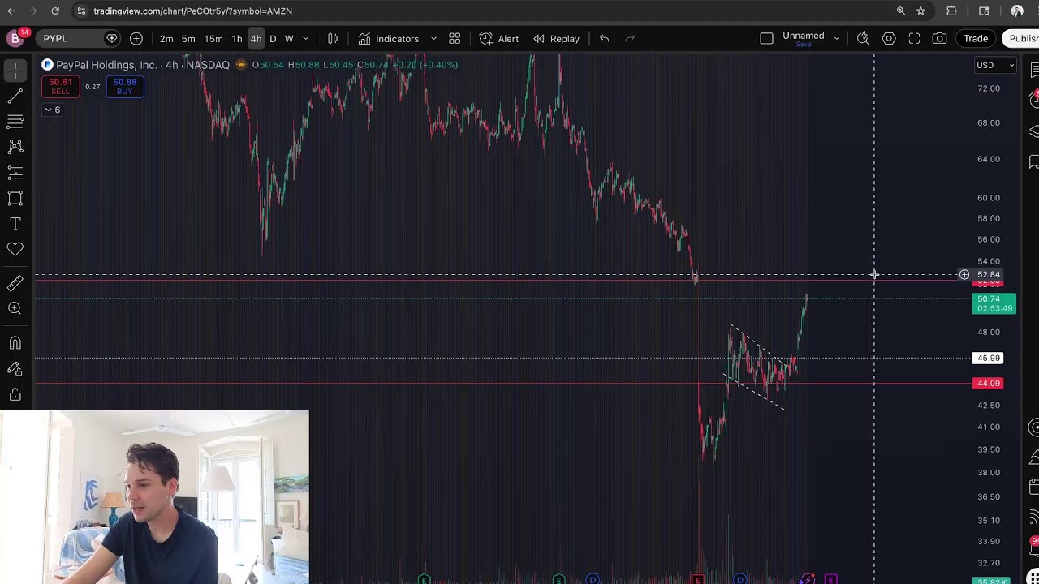Select the trend line drawing tool
Viewport: 1039px width, 584px height.
click(x=15, y=97)
